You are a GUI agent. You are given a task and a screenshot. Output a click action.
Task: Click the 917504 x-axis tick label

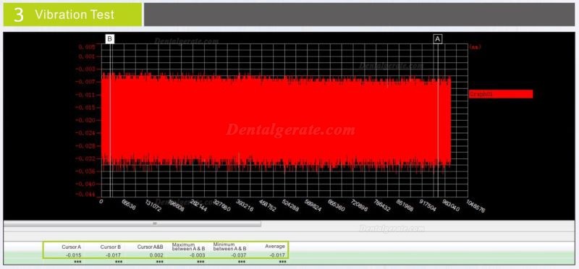tap(428, 206)
